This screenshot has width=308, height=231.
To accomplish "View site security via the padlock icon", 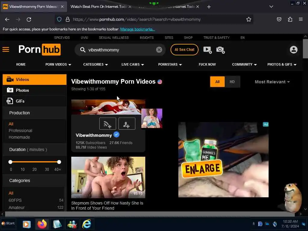I will (68, 19).
